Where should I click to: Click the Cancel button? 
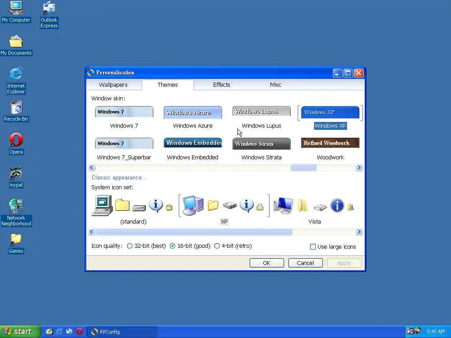[x=306, y=263]
